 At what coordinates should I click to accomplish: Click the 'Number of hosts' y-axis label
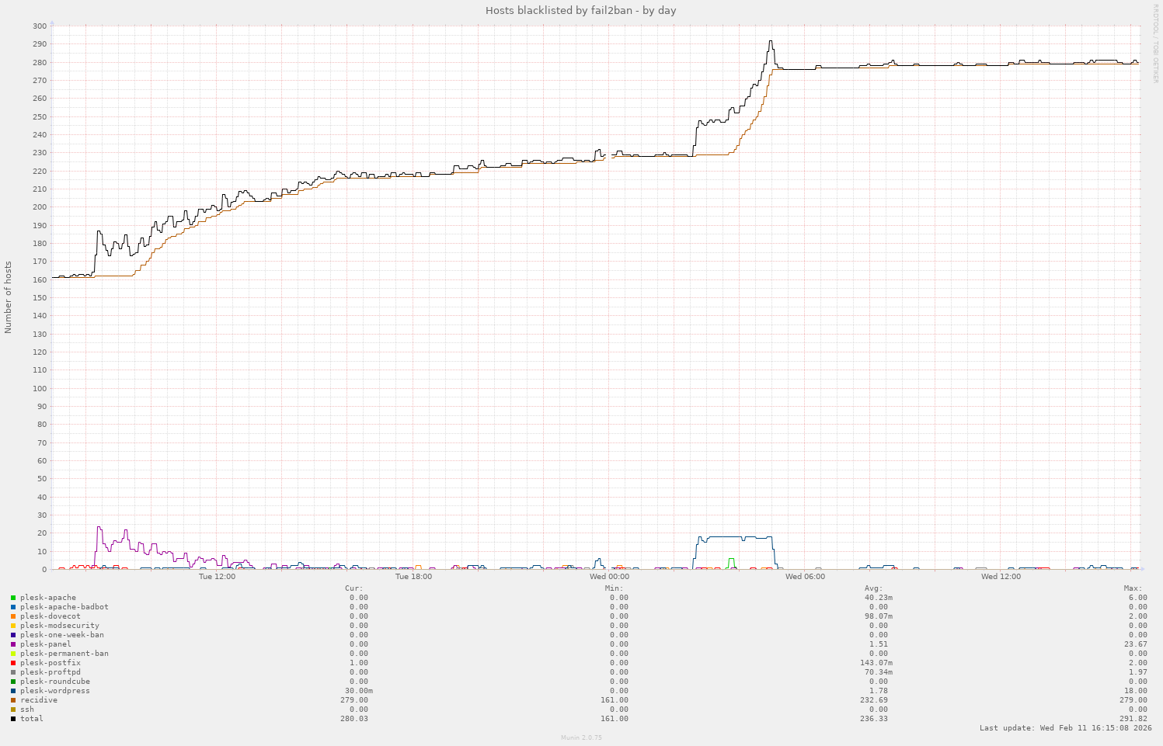[9, 297]
